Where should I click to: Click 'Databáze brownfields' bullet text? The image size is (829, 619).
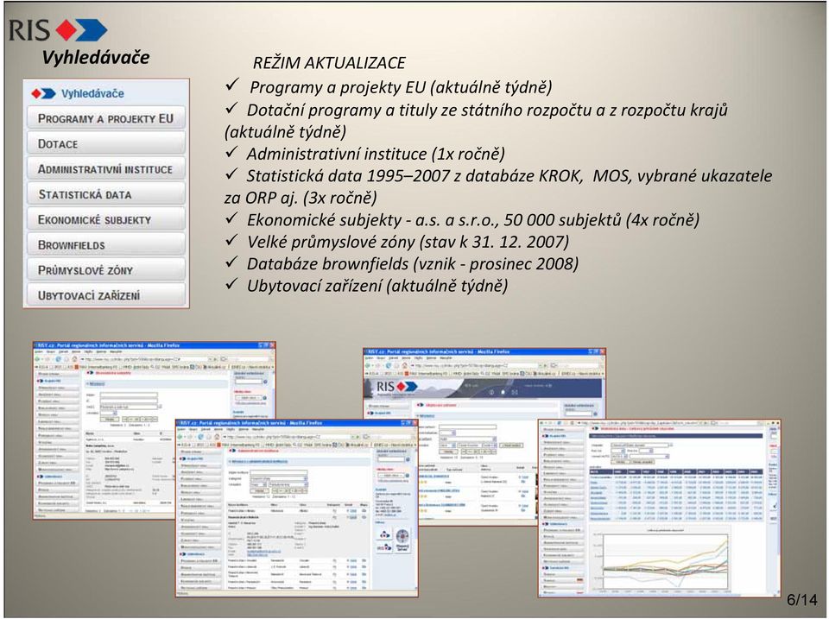click(413, 263)
